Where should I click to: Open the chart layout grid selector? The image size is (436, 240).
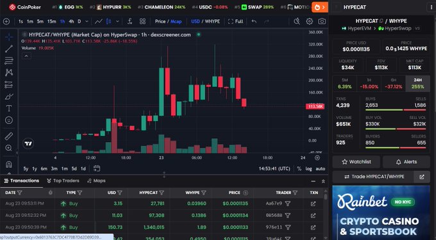pos(142,21)
